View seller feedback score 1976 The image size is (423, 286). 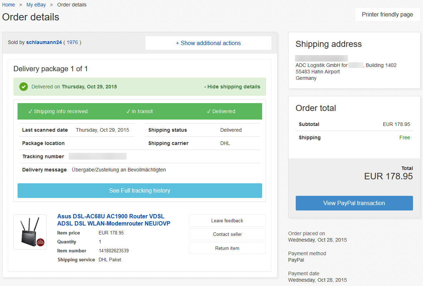pyautogui.click(x=72, y=42)
